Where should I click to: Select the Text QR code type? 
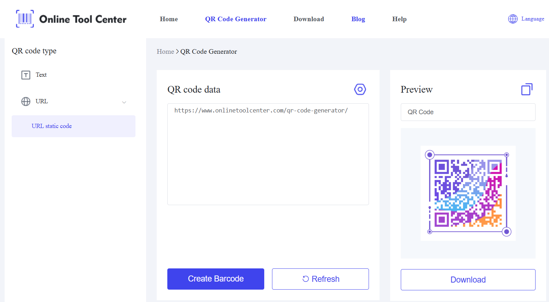pyautogui.click(x=41, y=75)
